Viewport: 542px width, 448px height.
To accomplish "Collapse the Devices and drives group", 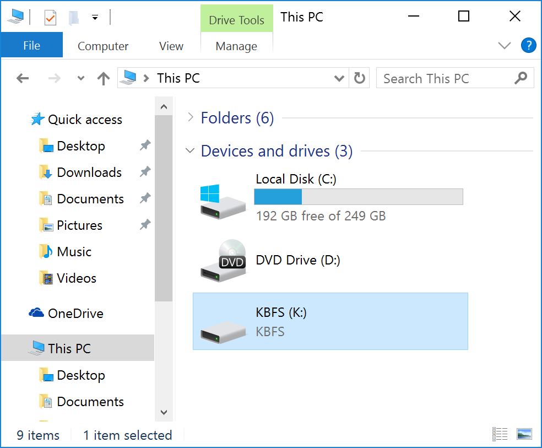I will tap(191, 150).
